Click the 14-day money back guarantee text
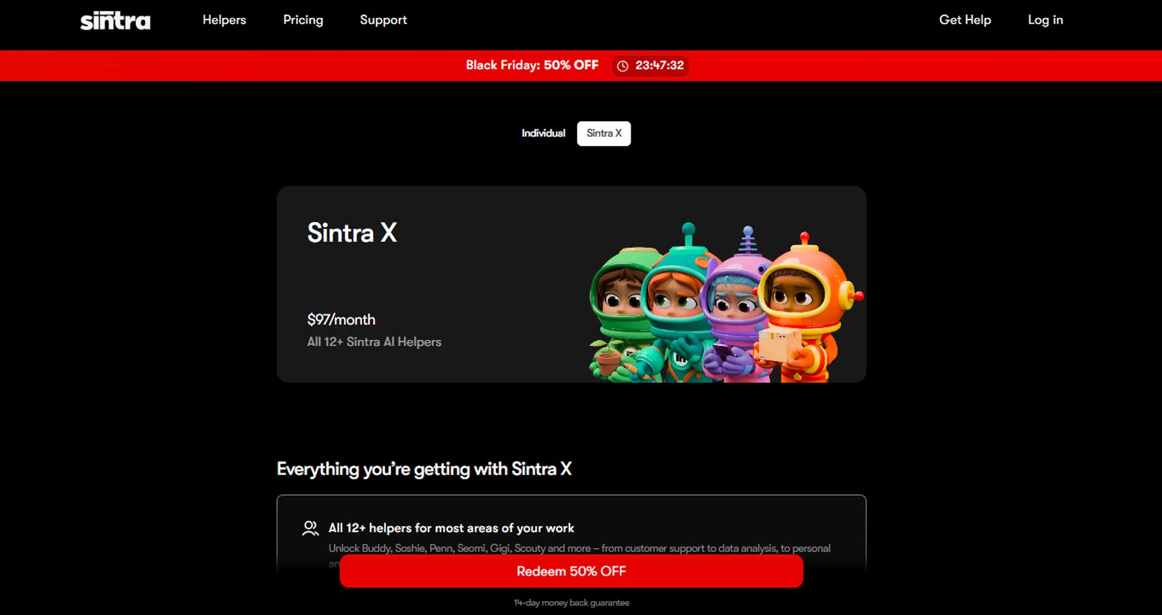Screen dimensions: 1162x615 571,602
